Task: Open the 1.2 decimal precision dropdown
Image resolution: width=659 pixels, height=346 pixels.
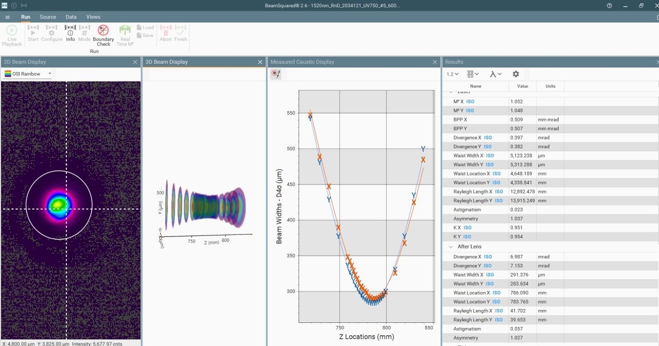Action: (x=453, y=74)
